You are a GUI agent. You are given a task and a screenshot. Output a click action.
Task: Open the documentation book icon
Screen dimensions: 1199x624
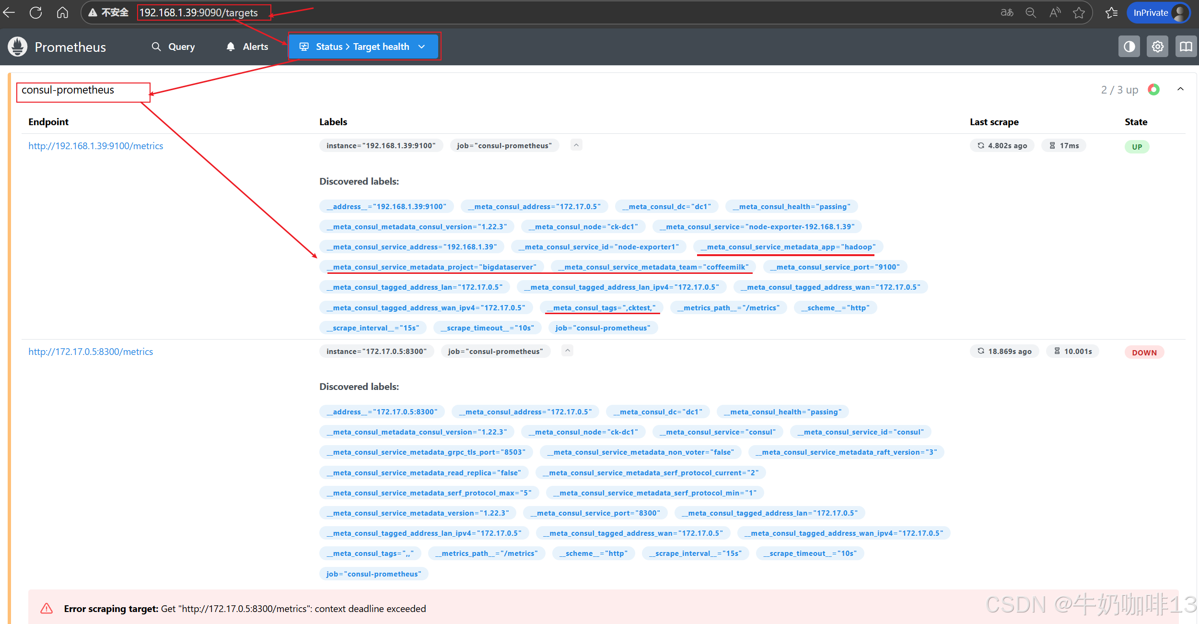(x=1186, y=47)
